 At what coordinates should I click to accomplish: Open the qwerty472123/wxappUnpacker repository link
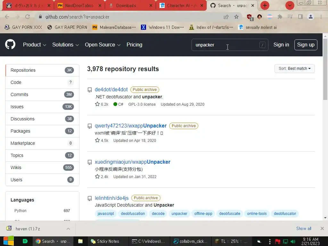pyautogui.click(x=131, y=126)
